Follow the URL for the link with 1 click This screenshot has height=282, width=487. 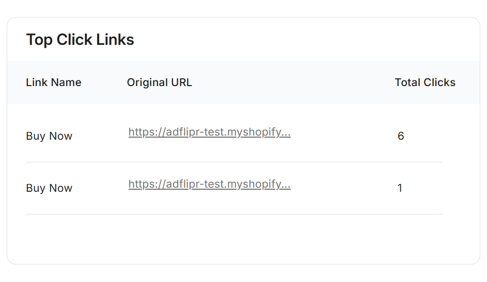[209, 185]
